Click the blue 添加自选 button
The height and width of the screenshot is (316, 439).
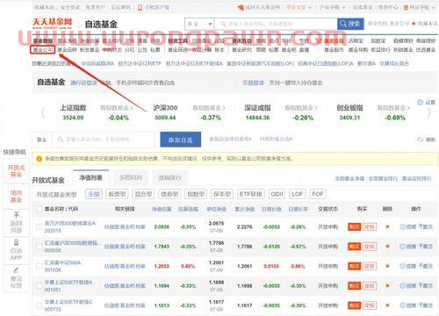click(180, 140)
